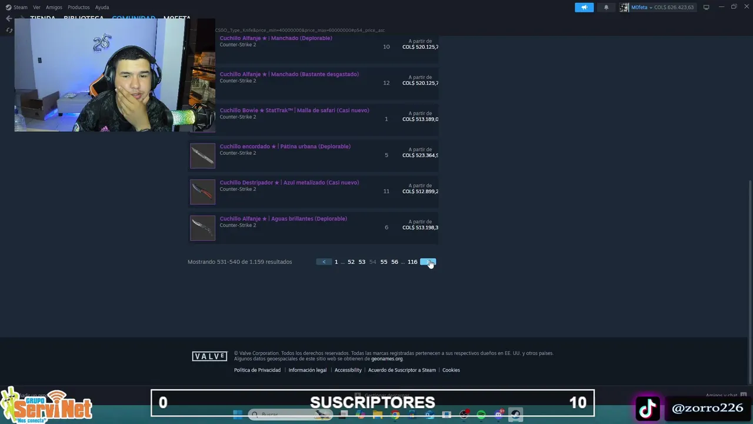The height and width of the screenshot is (424, 753).
Task: Go to previous results page arrow
Action: tap(324, 262)
